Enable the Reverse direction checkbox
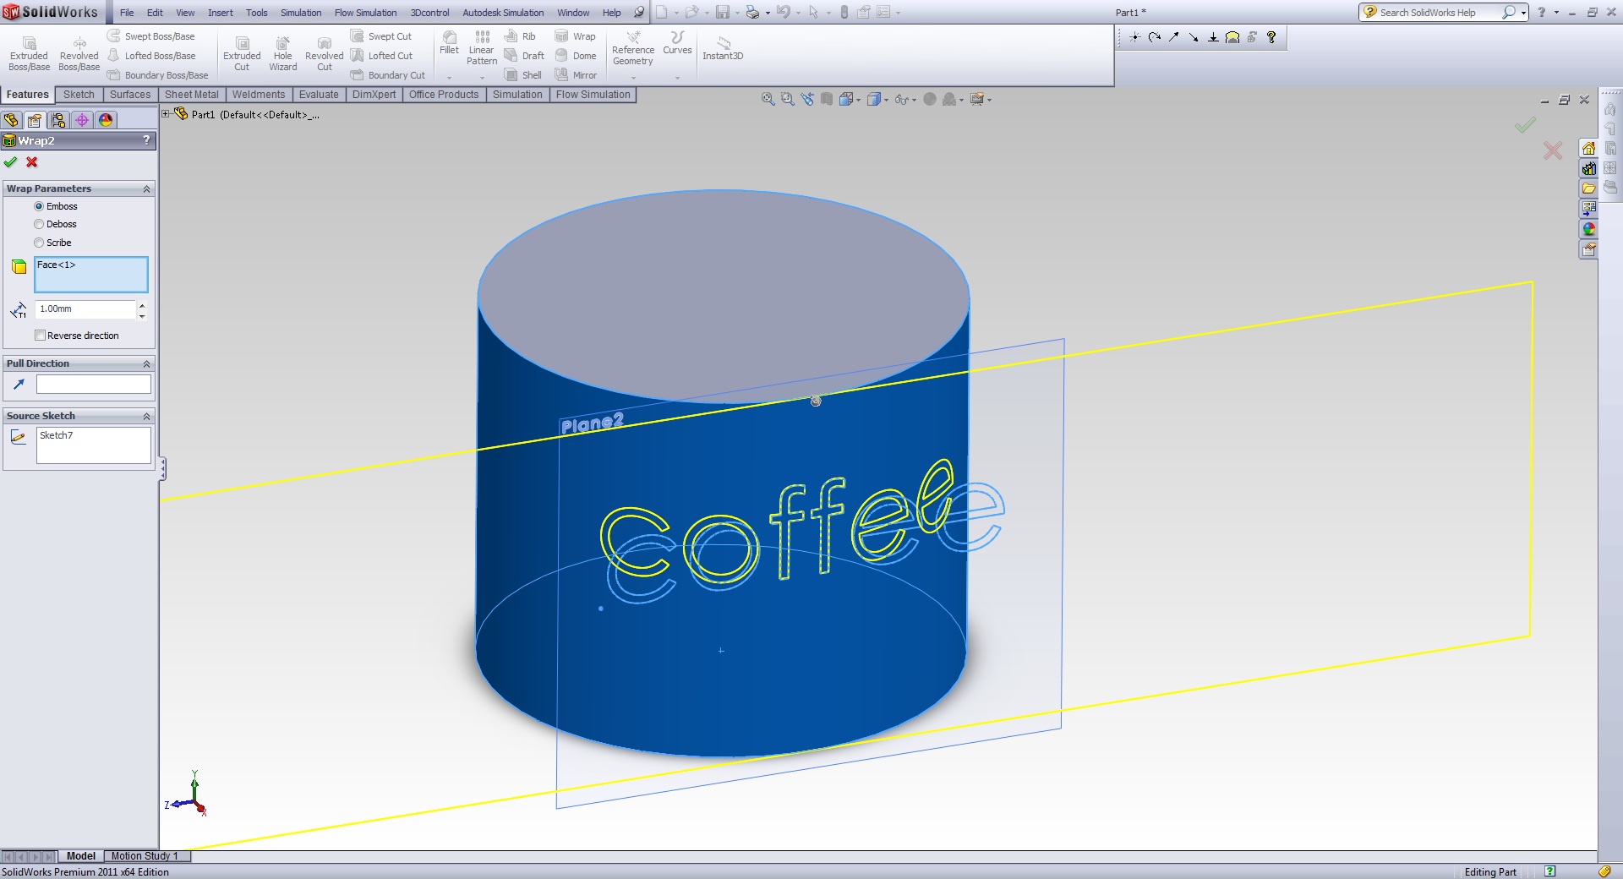1623x879 pixels. (40, 335)
